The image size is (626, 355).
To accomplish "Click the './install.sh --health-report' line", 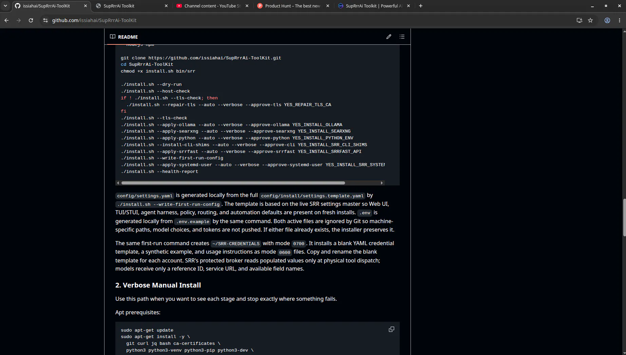I will click(x=159, y=172).
